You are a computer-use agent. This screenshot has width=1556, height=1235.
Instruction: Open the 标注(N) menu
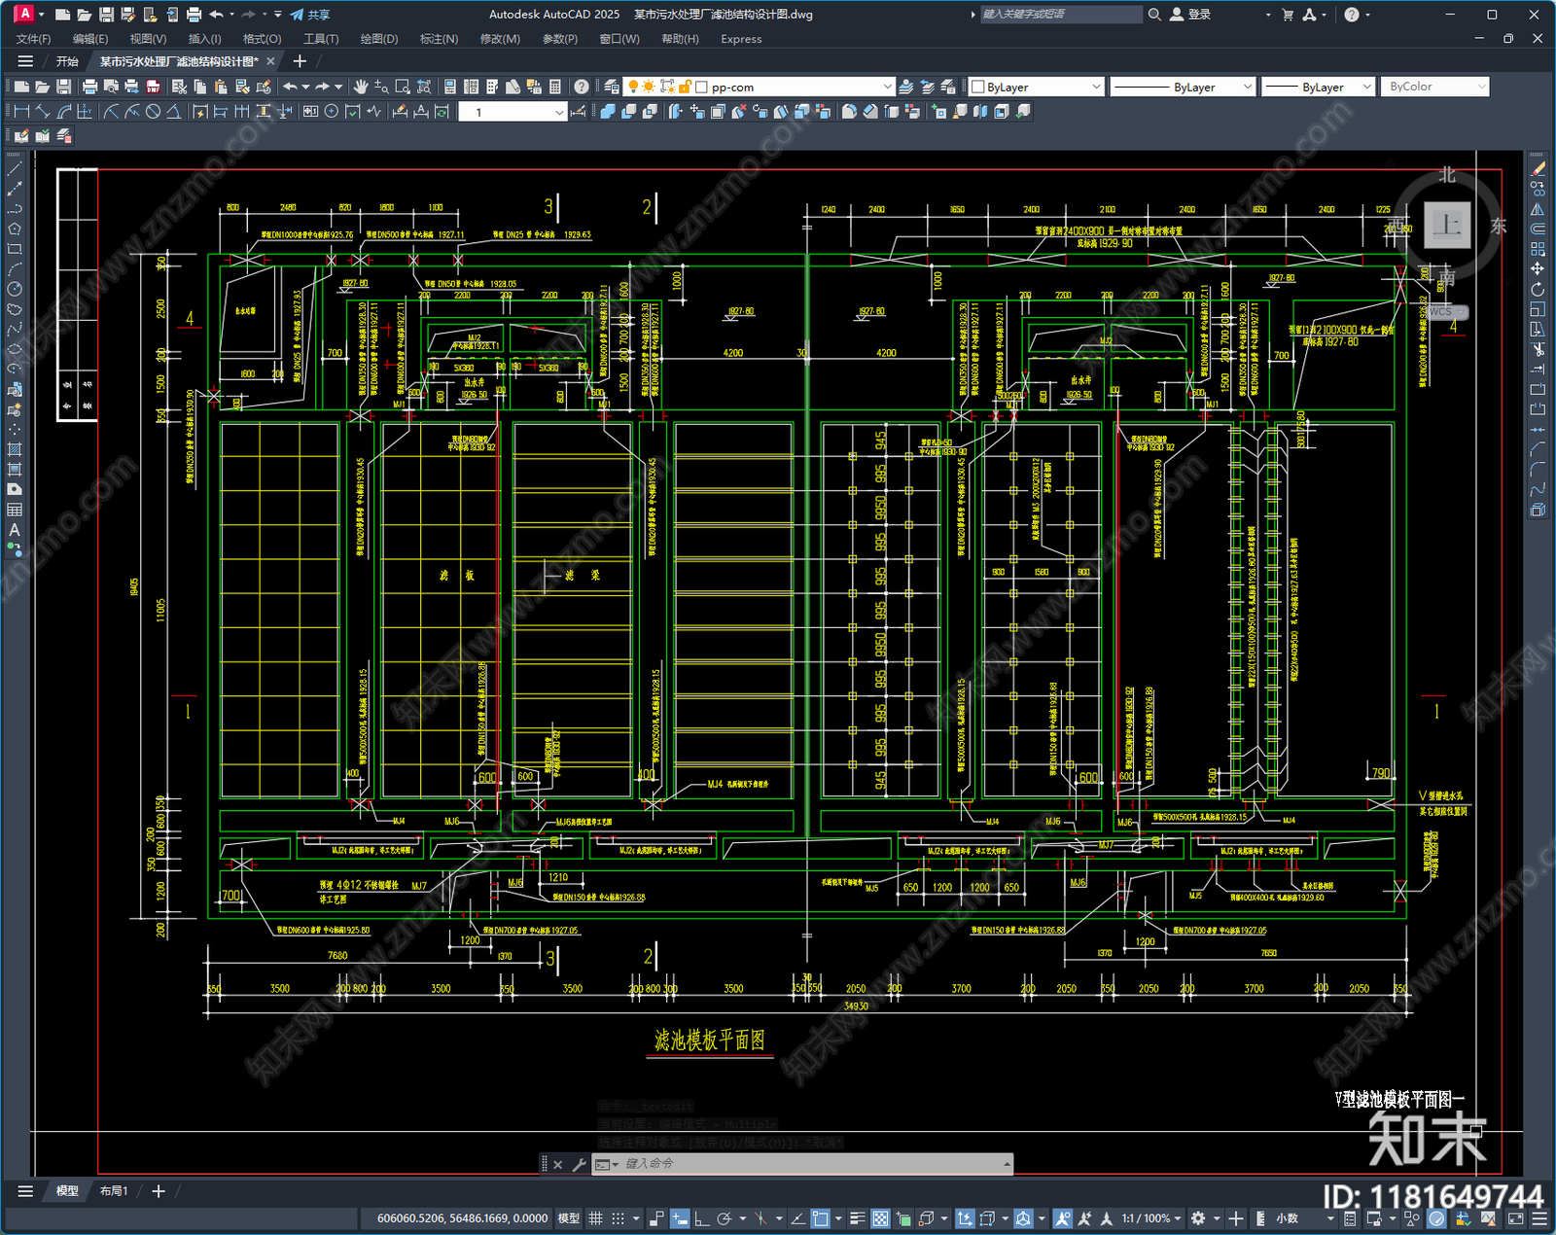439,39
